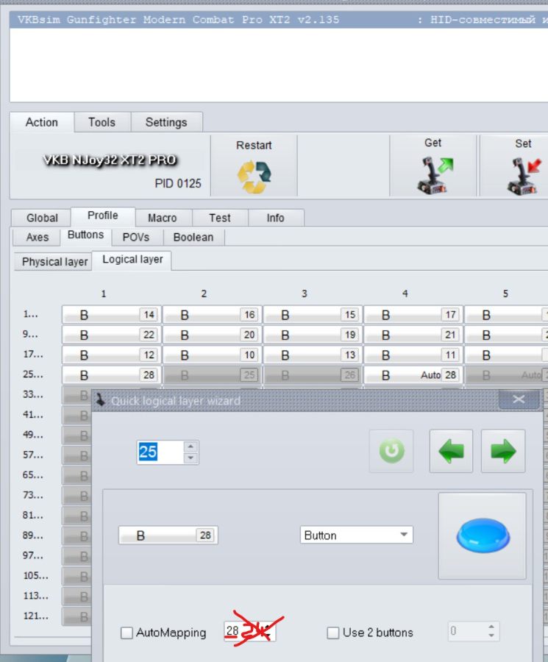Image resolution: width=548 pixels, height=662 pixels.
Task: Click the Set joystick icon
Action: 524,175
